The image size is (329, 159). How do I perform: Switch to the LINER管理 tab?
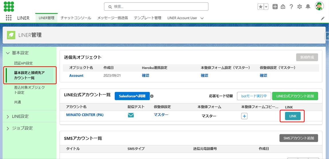(46, 18)
